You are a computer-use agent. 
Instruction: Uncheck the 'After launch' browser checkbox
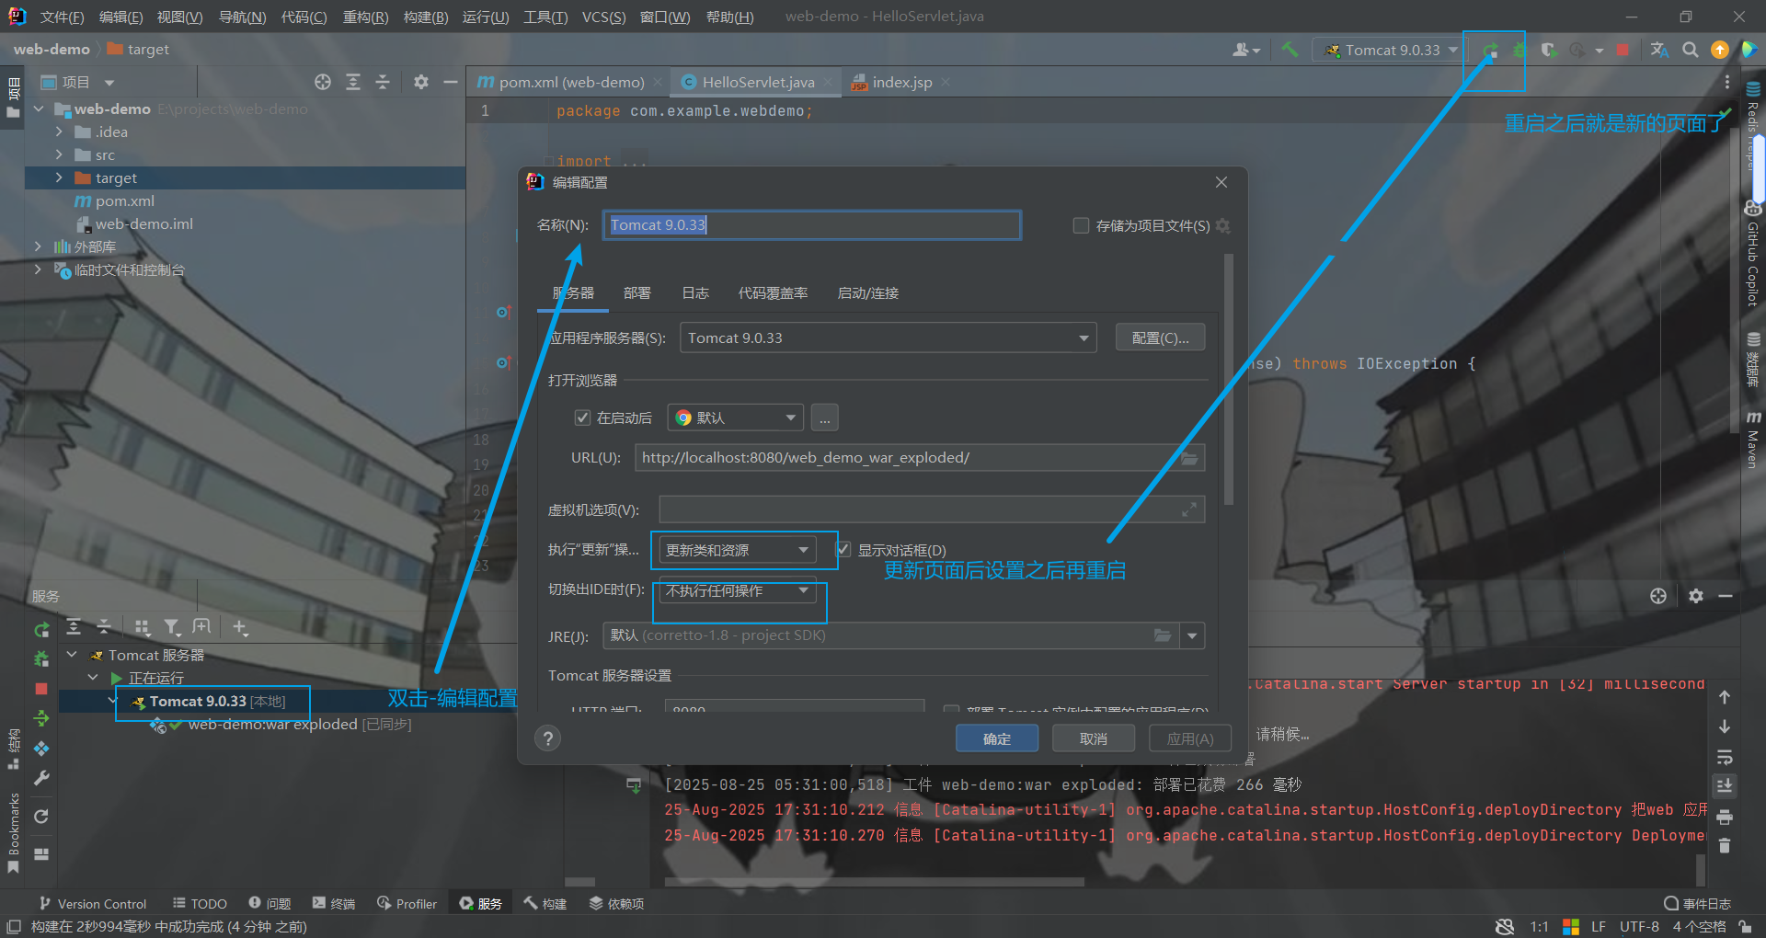(582, 418)
